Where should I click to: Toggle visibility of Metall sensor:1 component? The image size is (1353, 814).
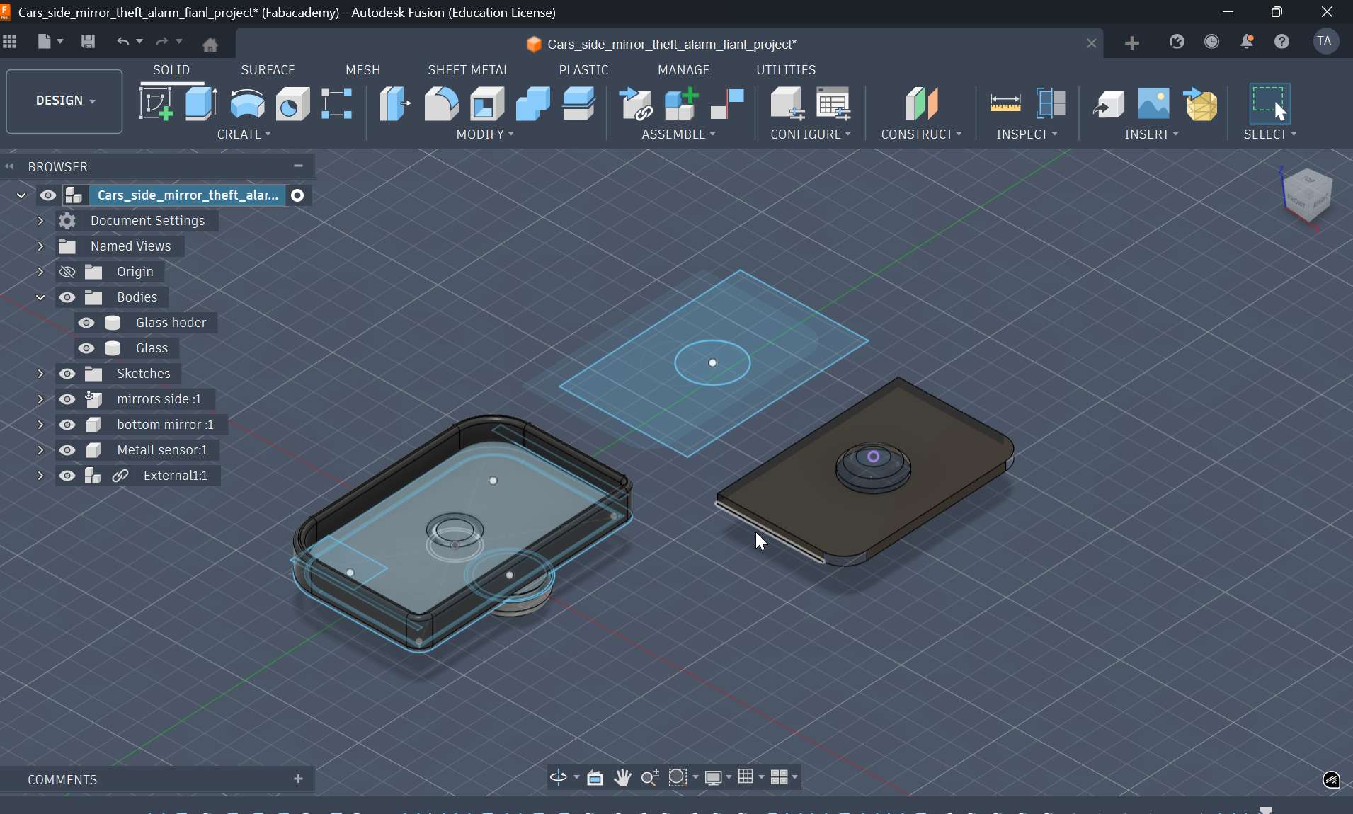pos(67,450)
